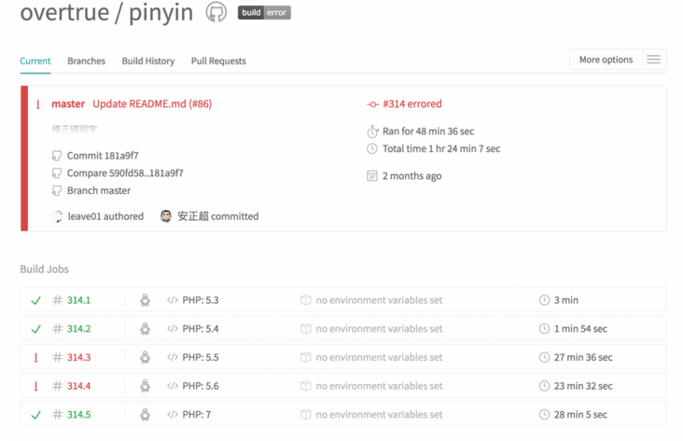The height and width of the screenshot is (441, 683).
Task: Click the hamburger menu icon
Action: coord(653,60)
